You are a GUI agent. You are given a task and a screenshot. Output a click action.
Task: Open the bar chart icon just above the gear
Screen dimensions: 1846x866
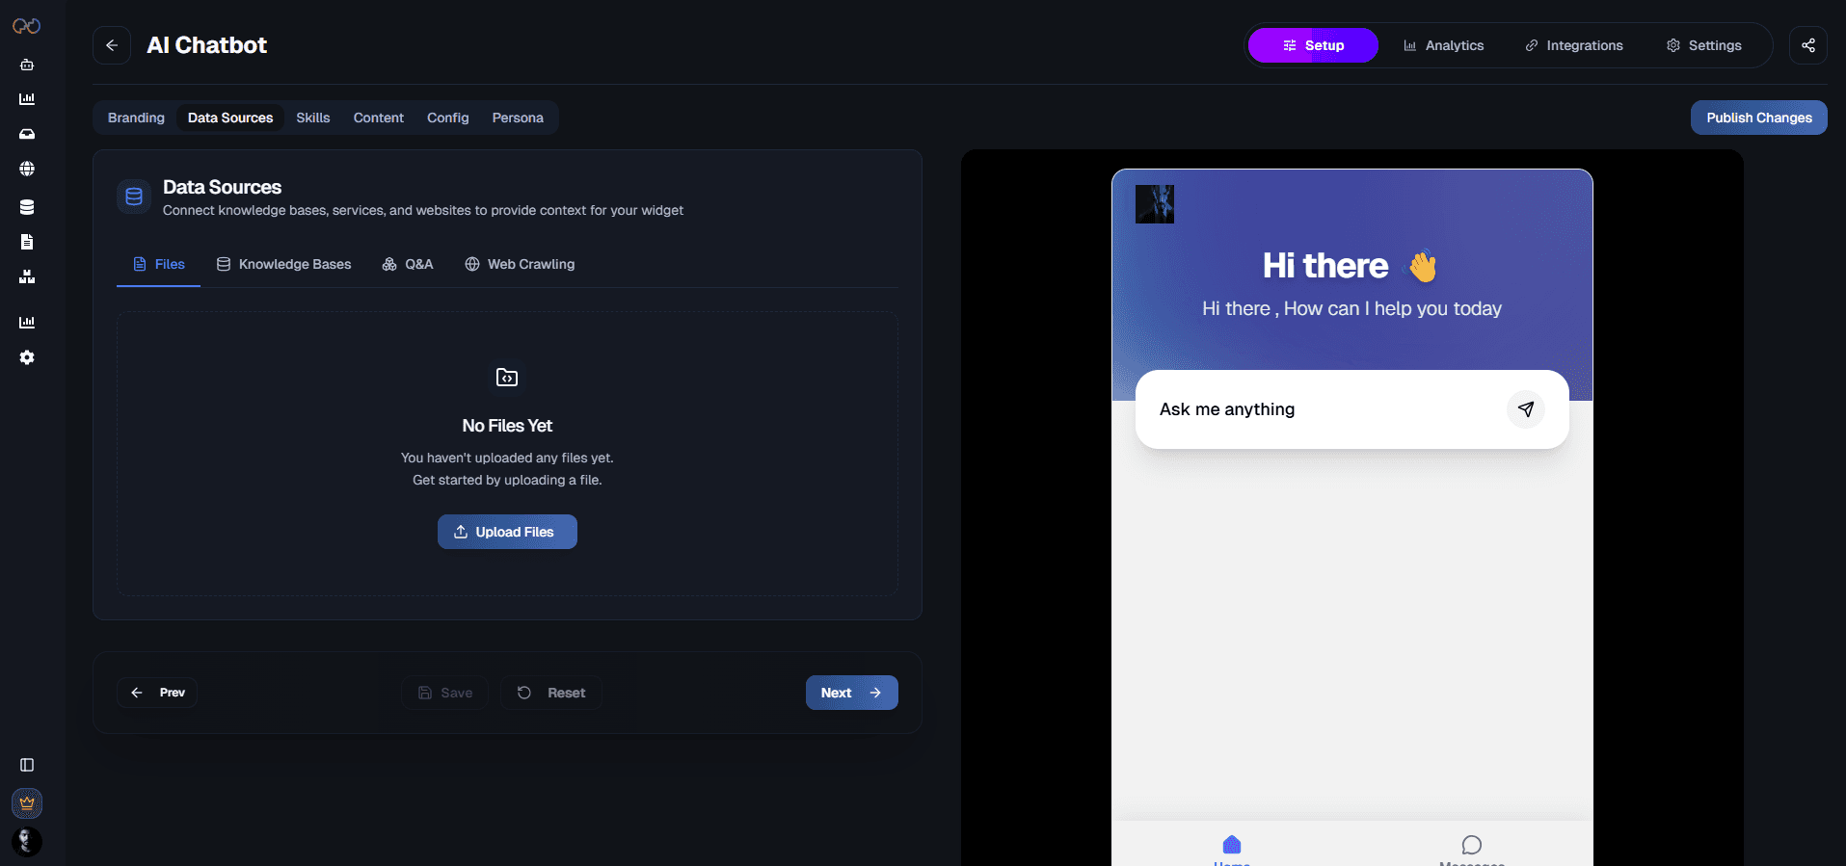27,323
